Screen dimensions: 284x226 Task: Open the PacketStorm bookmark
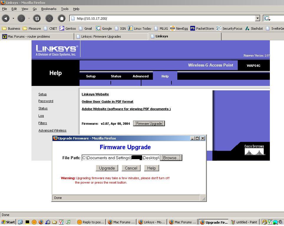click(x=202, y=29)
